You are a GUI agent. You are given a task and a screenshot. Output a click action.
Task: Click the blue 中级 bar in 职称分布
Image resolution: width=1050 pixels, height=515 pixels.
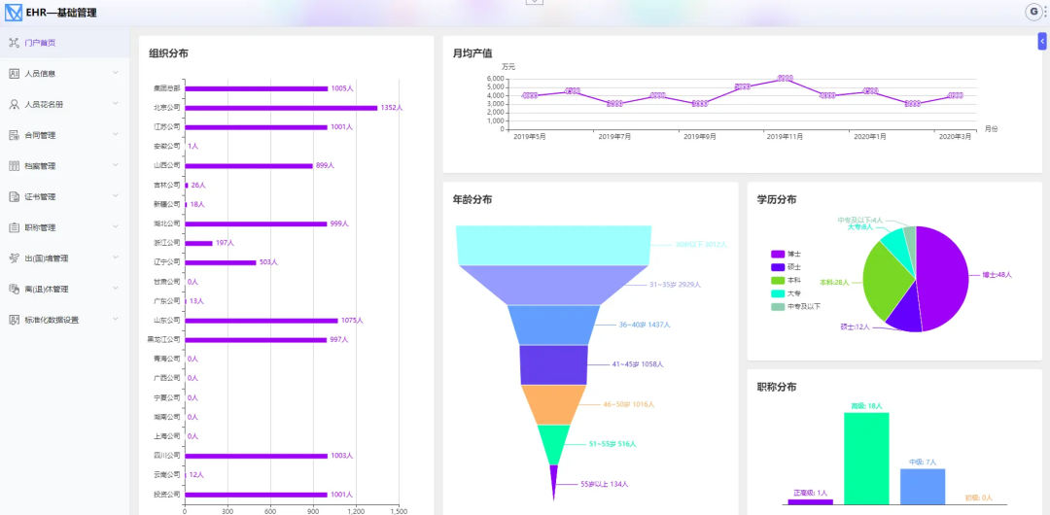pos(923,486)
